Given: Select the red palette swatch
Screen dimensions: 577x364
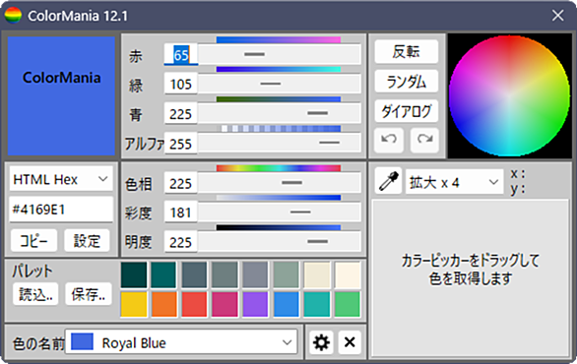Looking at the screenshot, I should [x=194, y=304].
